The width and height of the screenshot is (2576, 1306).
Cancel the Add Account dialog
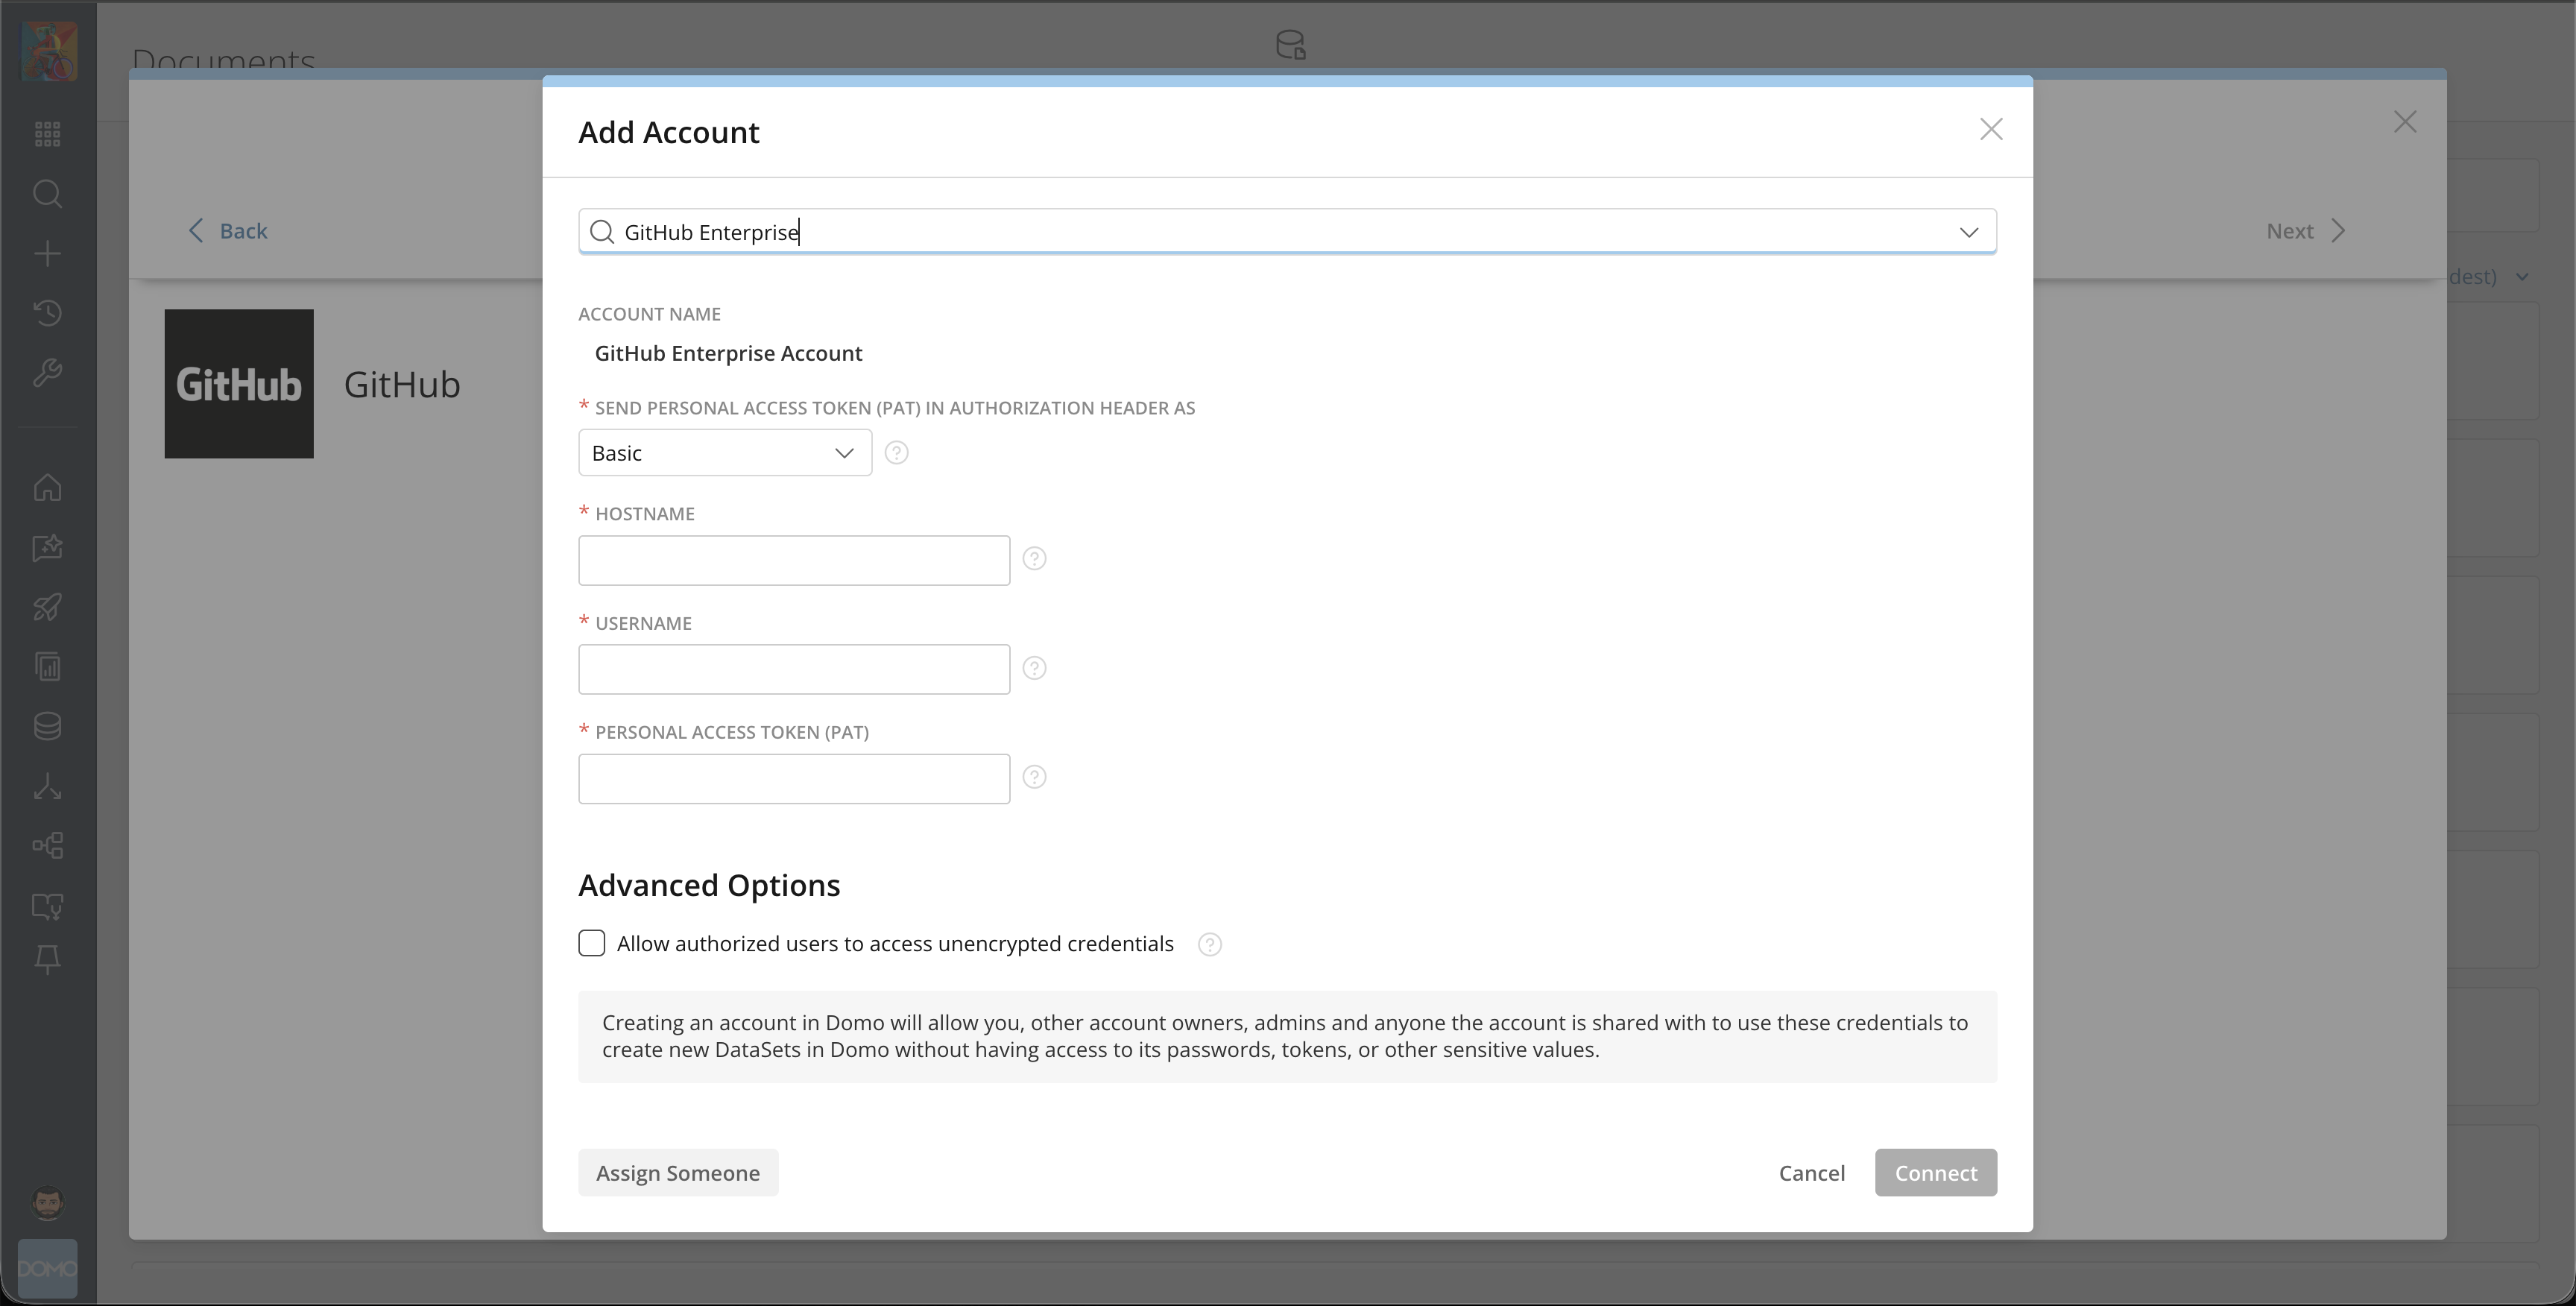1811,1173
